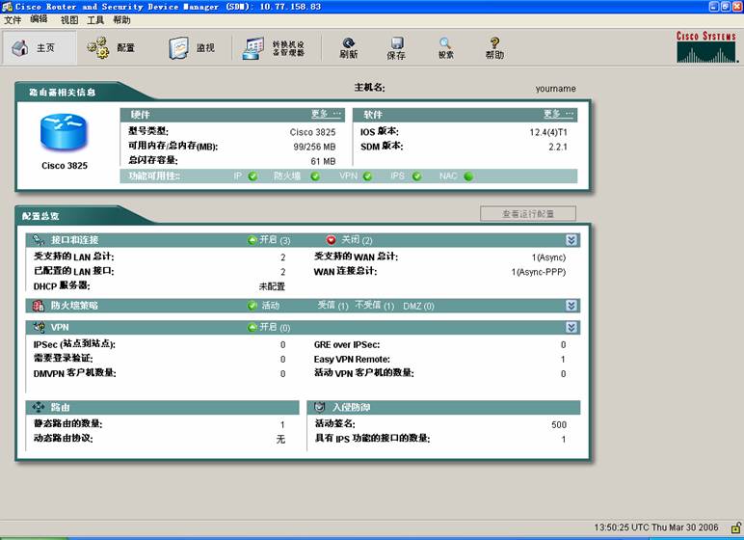Image resolution: width=744 pixels, height=540 pixels.
Task: Click the Cisco Systems logo
Action: (707, 47)
